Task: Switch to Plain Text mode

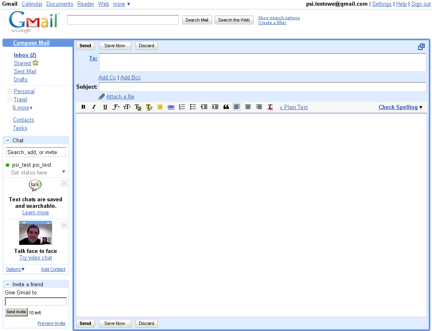Action: point(294,107)
